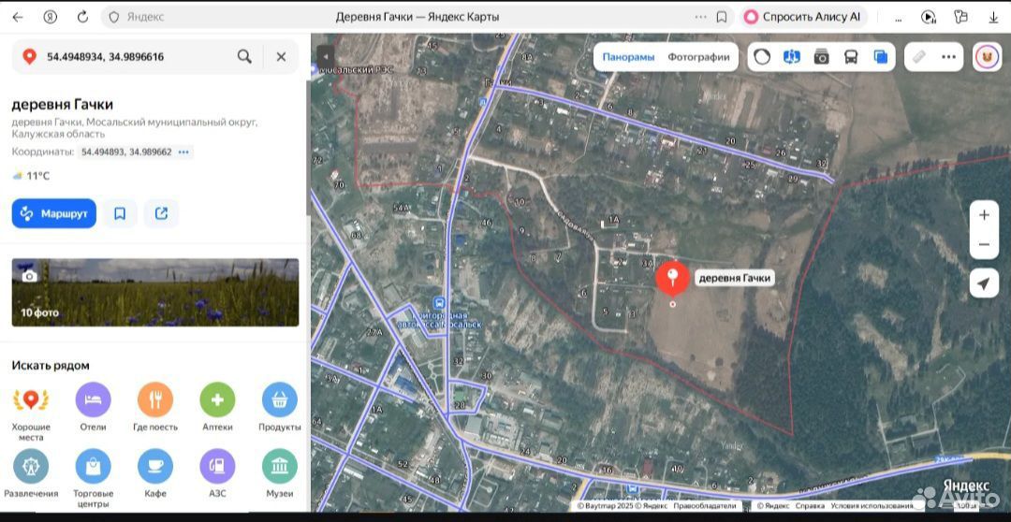1011x522 pixels.
Task: Switch to Панорамы mode
Action: pyautogui.click(x=628, y=57)
